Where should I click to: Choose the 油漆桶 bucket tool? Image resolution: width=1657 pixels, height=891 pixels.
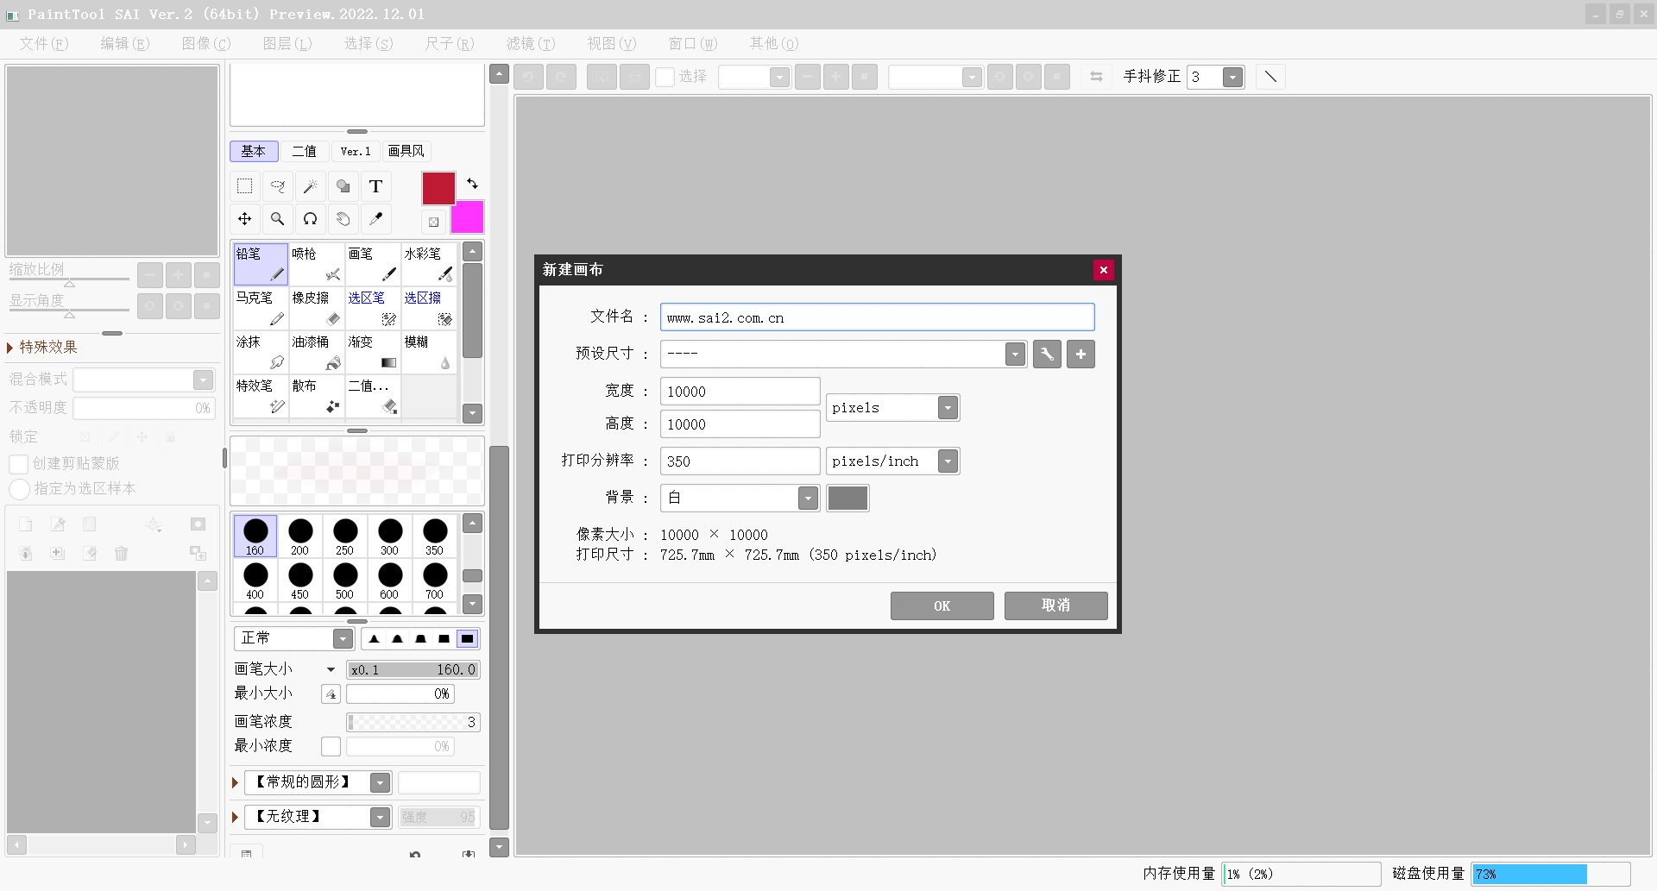(317, 352)
